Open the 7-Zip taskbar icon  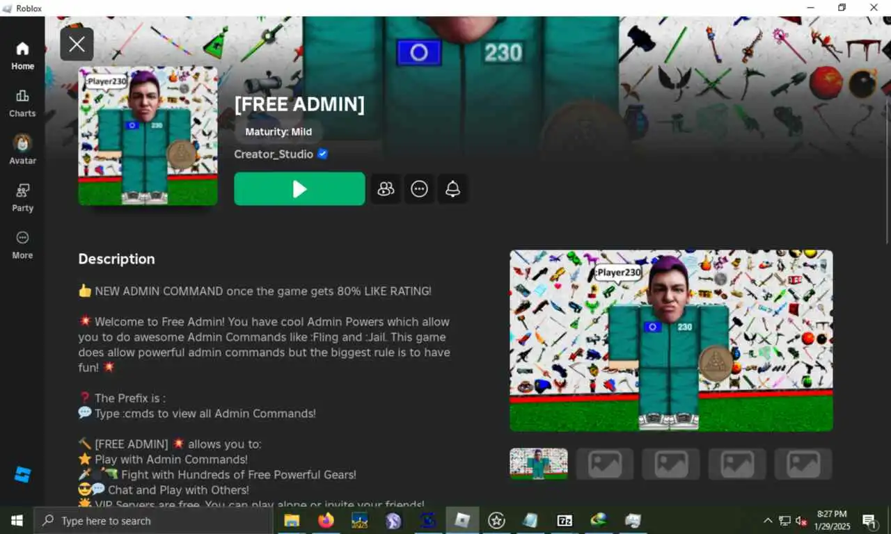(565, 520)
